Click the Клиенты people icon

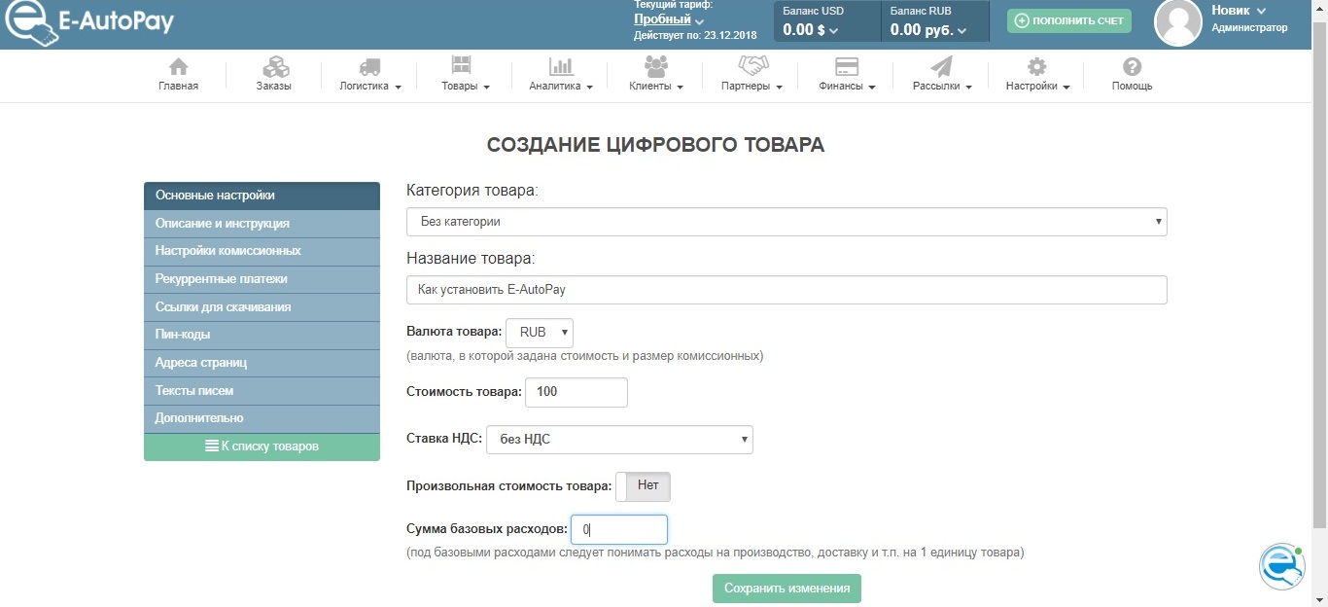point(656,67)
